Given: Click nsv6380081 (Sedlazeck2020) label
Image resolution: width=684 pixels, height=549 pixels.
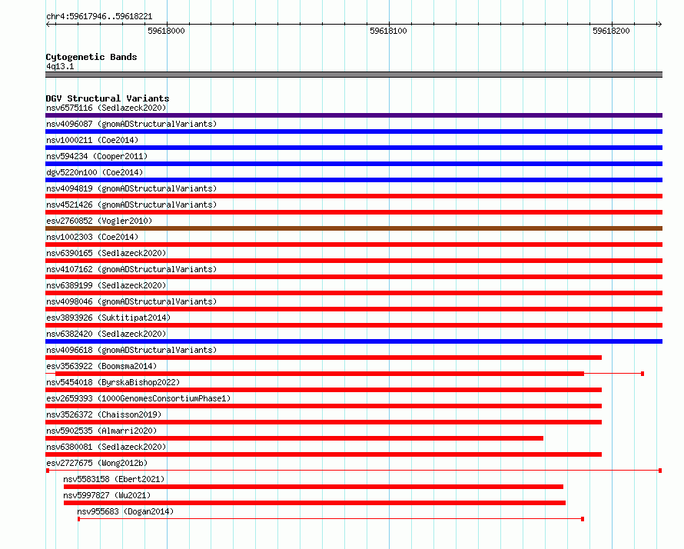Looking at the screenshot, I should tap(106, 447).
